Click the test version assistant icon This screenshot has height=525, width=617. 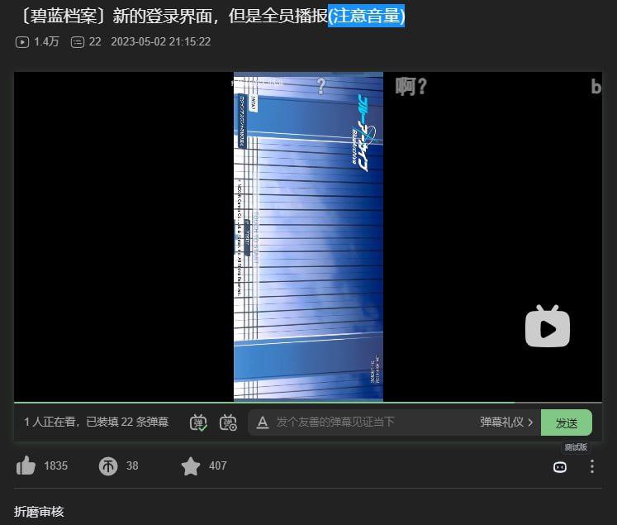pyautogui.click(x=560, y=467)
